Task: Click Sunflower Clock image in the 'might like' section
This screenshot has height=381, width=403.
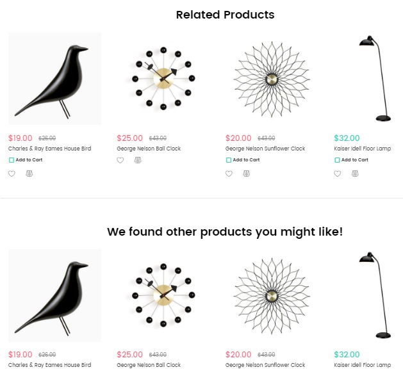Action: 272,295
